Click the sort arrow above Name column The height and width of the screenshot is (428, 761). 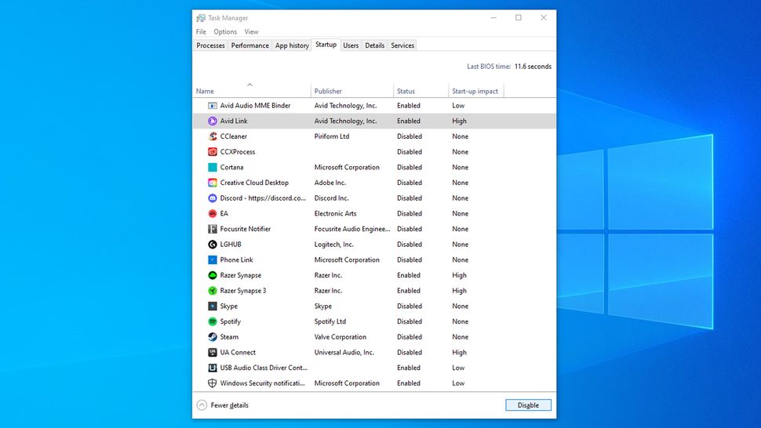tap(249, 85)
